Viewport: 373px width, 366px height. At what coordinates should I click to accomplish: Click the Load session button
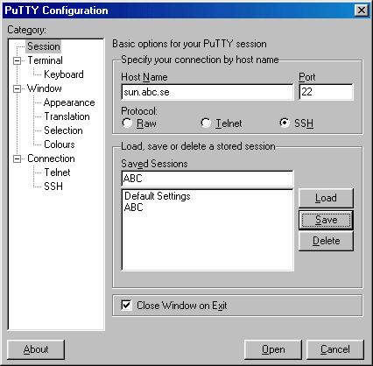point(326,198)
